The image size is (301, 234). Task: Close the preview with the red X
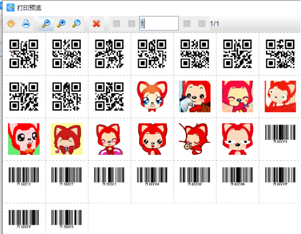point(96,23)
